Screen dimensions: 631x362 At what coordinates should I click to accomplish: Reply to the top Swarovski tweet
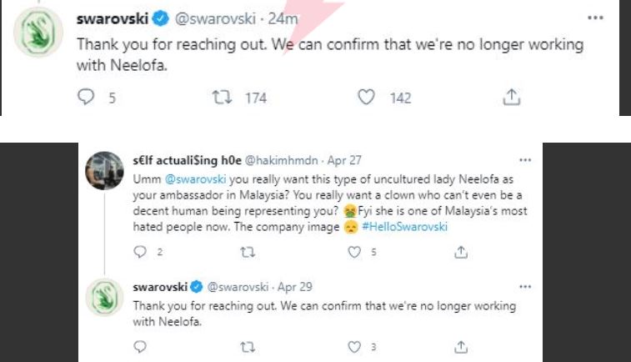(x=86, y=98)
